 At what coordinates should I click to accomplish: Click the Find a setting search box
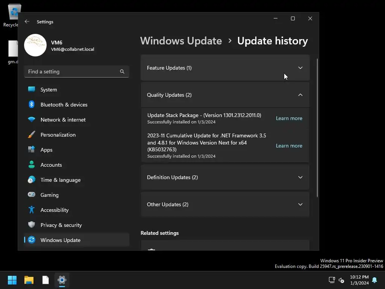point(77,71)
